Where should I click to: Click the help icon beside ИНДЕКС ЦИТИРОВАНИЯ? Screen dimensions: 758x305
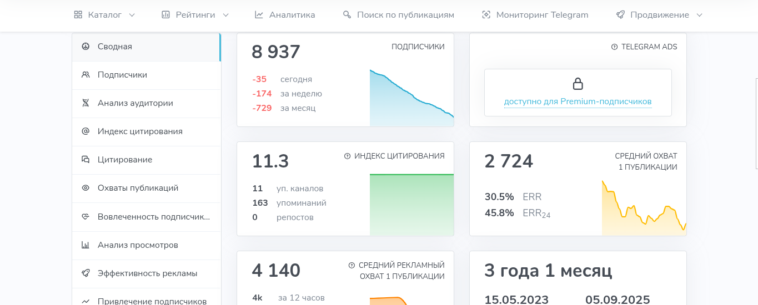tap(347, 156)
